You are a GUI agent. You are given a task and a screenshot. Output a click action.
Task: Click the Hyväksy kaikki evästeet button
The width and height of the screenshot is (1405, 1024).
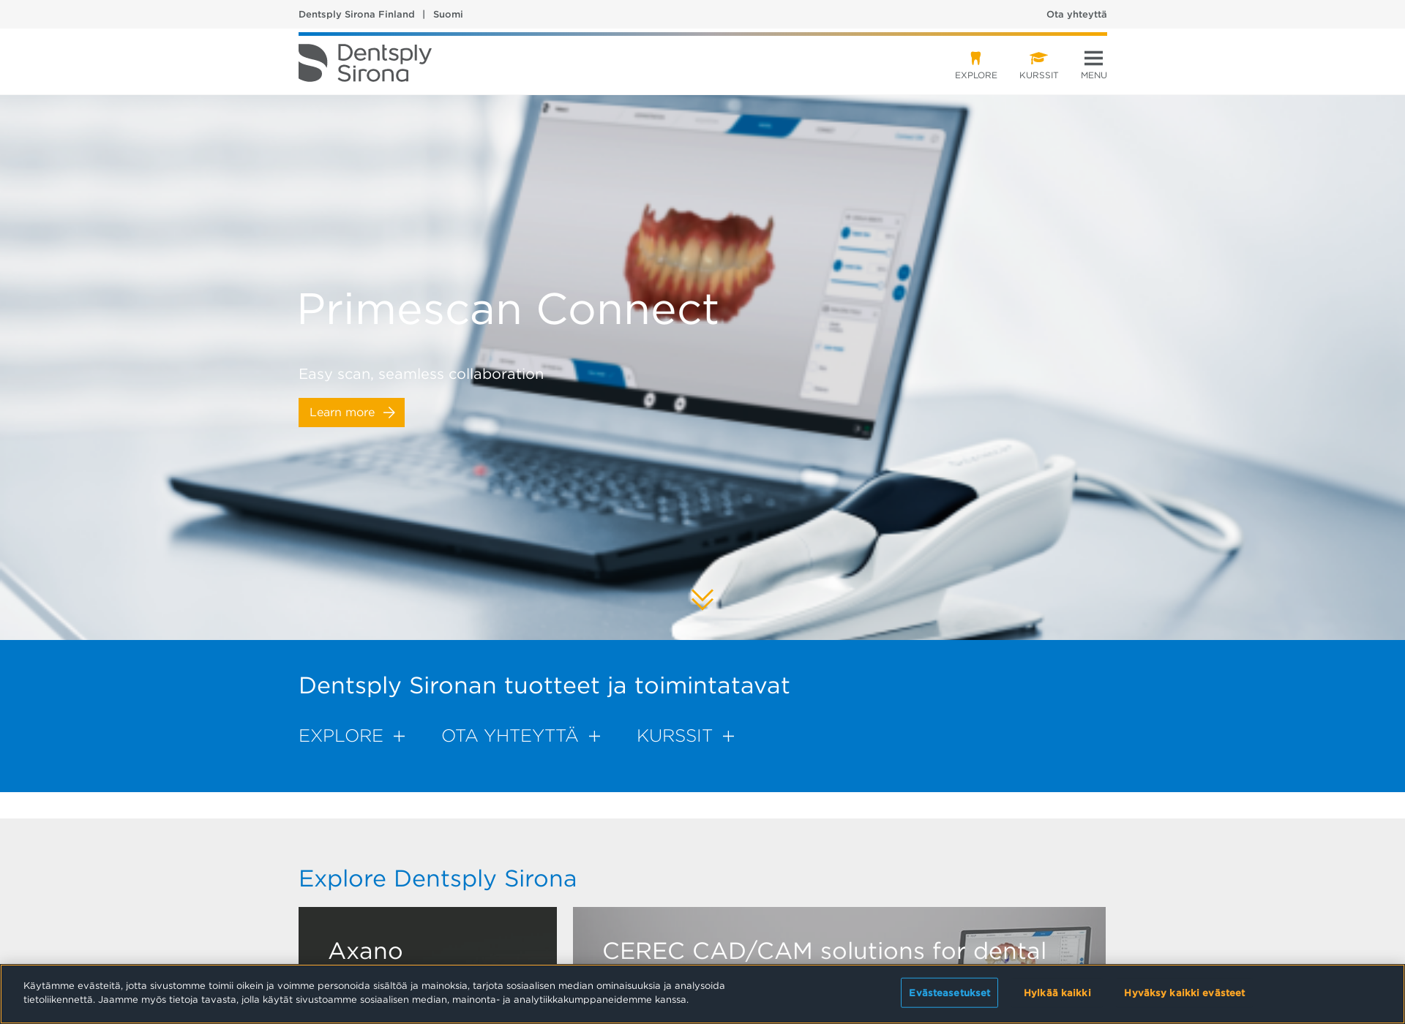pyautogui.click(x=1183, y=993)
